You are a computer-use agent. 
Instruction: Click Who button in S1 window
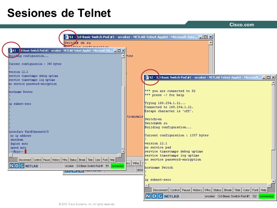point(136,163)
